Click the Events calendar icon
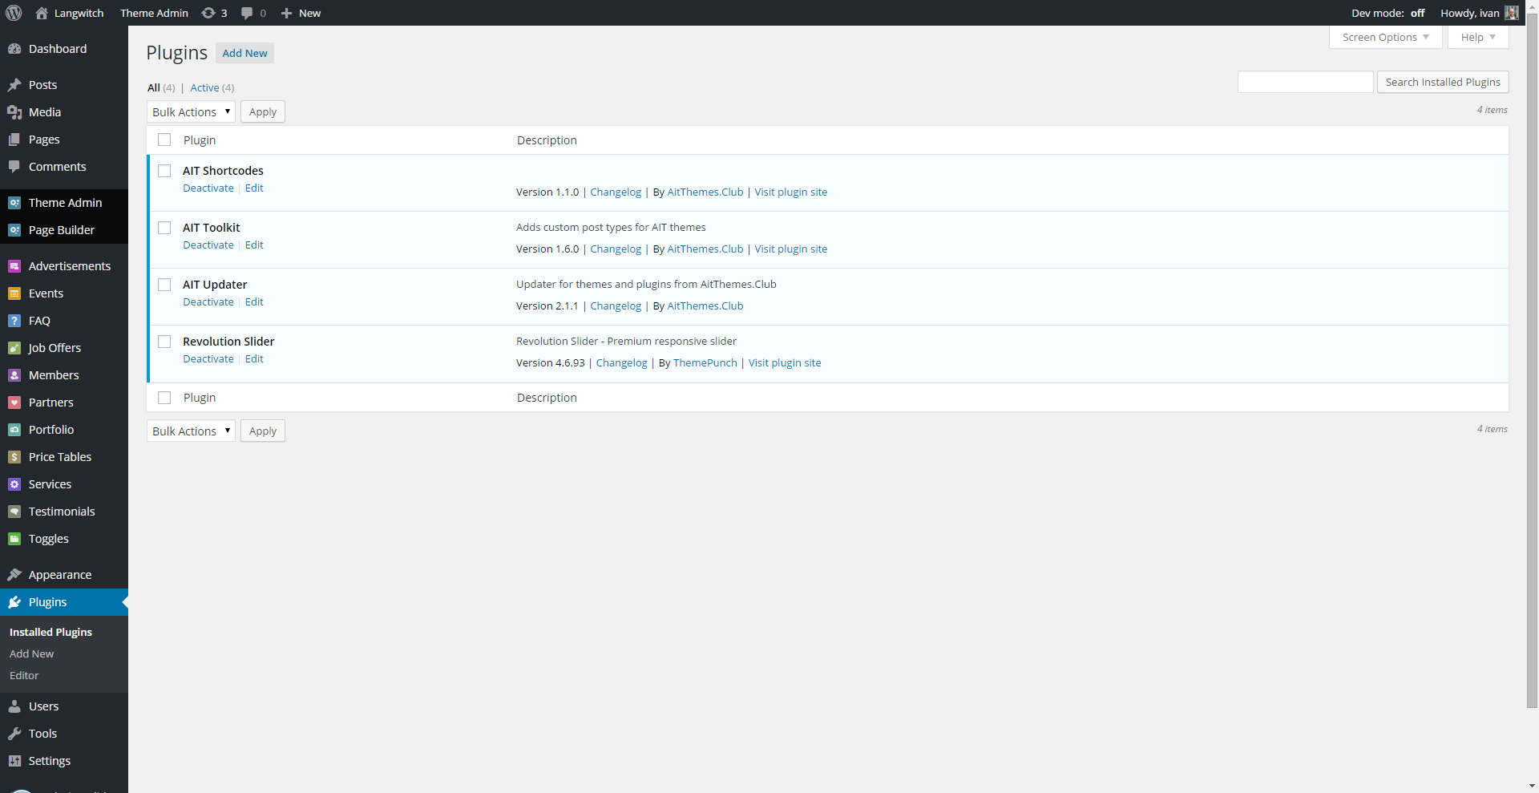Screen dimensions: 1539x793 click(x=14, y=293)
